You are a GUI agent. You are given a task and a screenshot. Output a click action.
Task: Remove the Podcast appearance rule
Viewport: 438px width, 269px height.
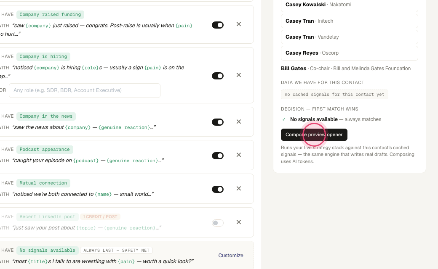coord(238,155)
